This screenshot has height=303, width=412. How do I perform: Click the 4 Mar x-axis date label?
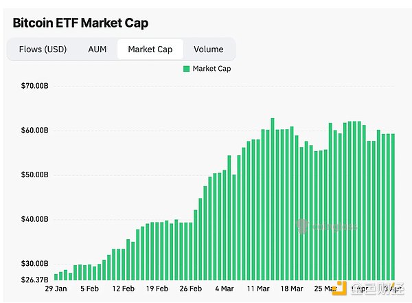click(x=224, y=290)
